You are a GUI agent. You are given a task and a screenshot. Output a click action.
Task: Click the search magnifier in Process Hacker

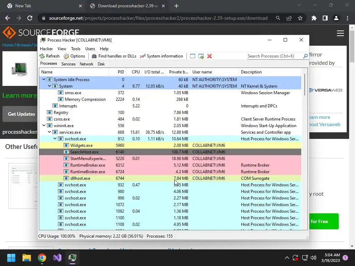(305, 56)
